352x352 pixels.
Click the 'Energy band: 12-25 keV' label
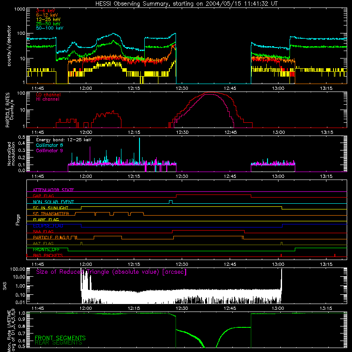[64, 140]
